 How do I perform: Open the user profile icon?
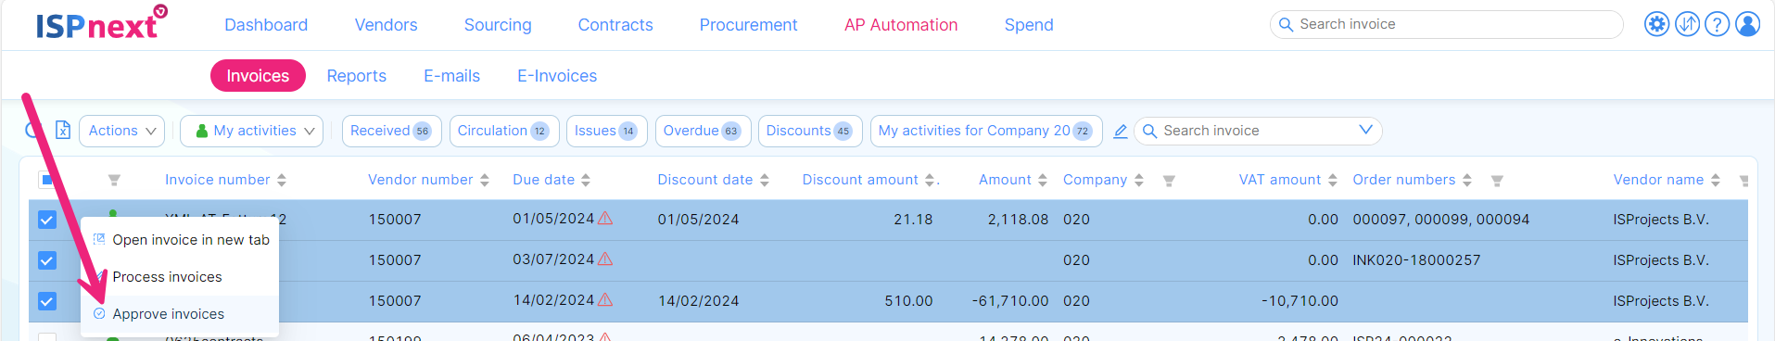(1748, 24)
